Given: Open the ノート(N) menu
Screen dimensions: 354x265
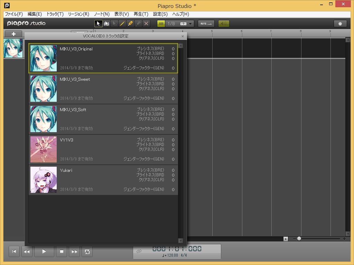Looking at the screenshot, I should pos(102,14).
